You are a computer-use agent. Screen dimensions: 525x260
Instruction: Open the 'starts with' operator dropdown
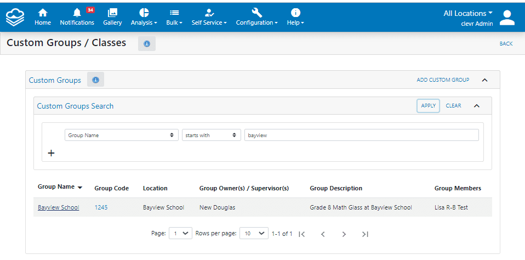tap(212, 135)
